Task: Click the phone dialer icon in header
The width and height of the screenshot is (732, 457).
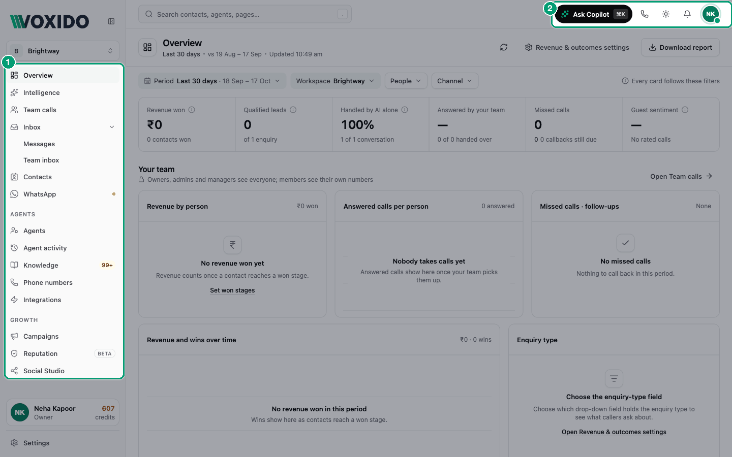Action: 645,14
